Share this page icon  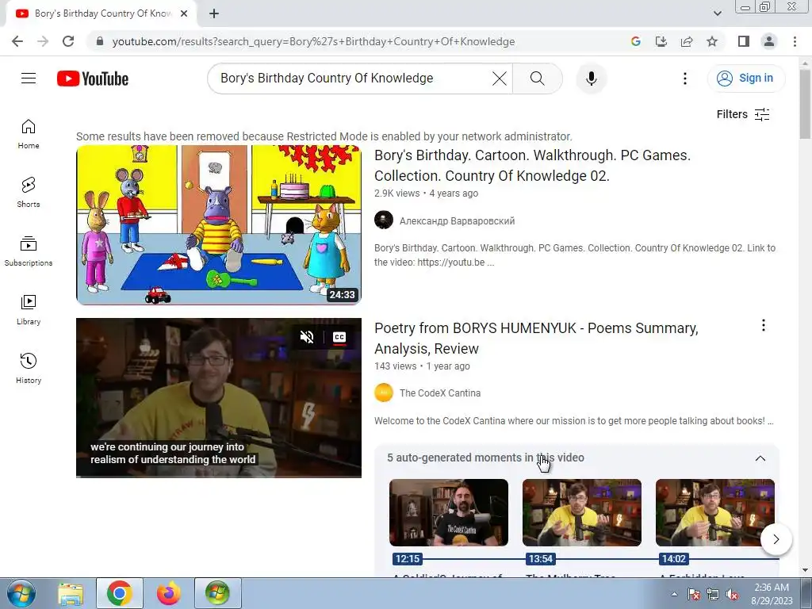687,41
